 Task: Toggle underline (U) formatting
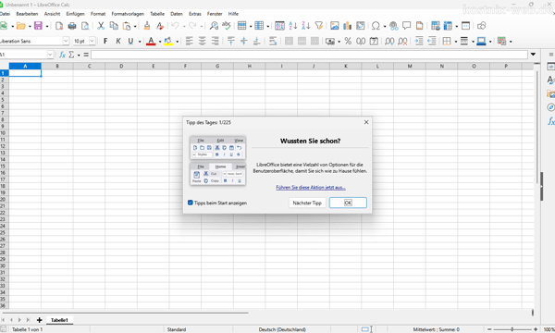tap(130, 41)
